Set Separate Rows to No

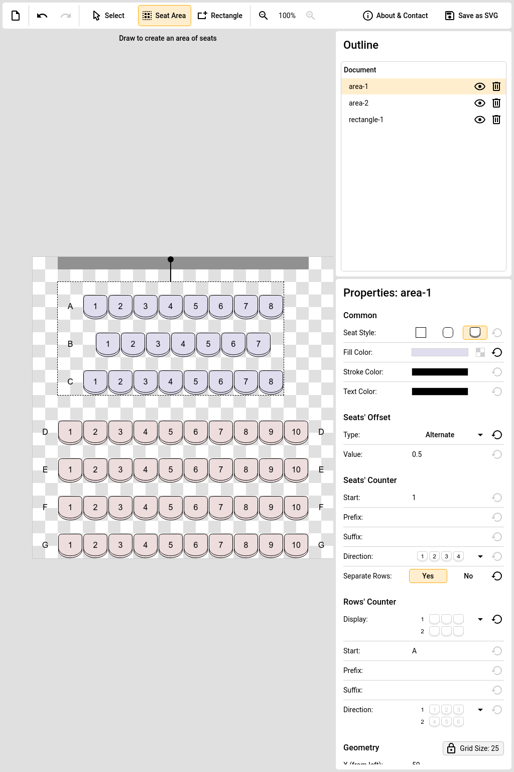point(468,576)
